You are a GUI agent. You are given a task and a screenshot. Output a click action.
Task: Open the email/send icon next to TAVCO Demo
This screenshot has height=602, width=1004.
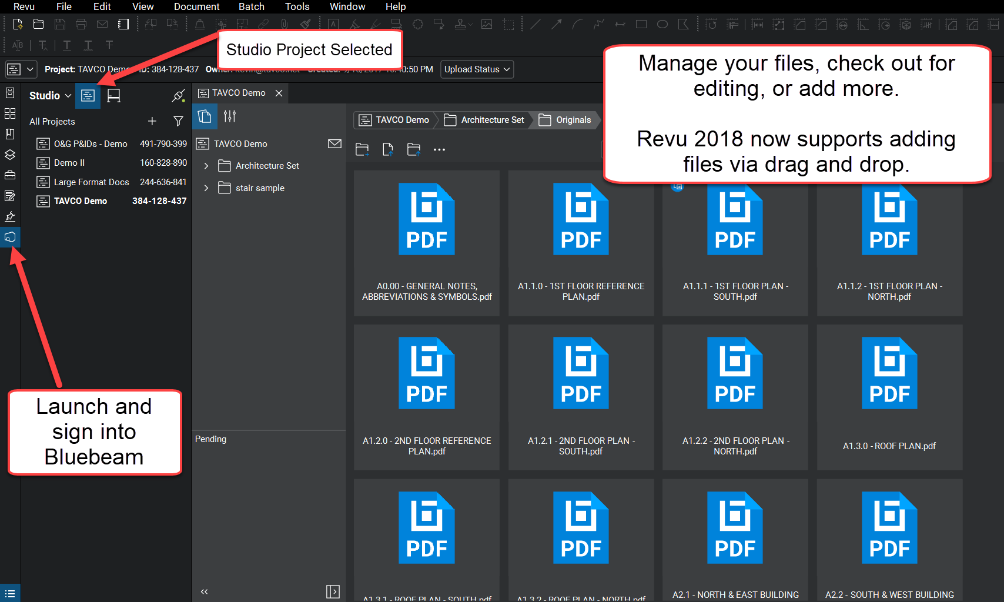(x=334, y=143)
